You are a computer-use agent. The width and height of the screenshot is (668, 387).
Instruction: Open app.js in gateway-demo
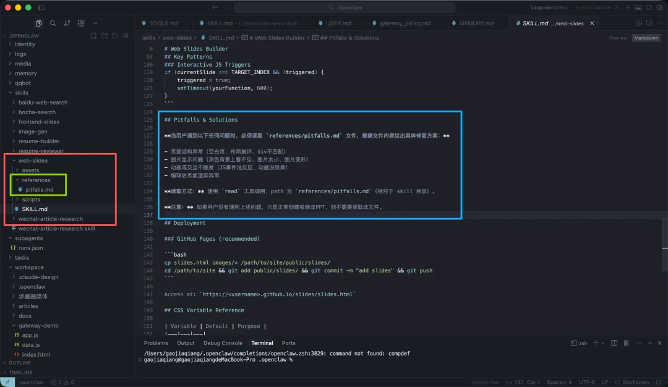tap(30, 335)
